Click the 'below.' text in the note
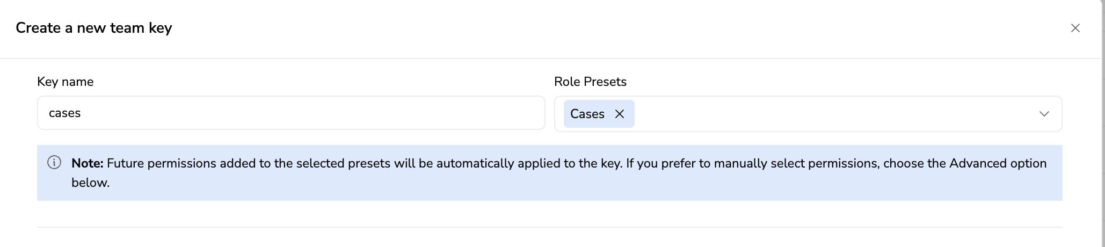 point(90,183)
